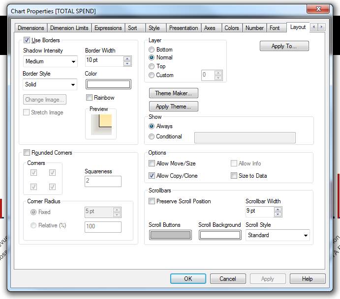Select the Custom layer radio button
Screen dimensions: 340x299
coord(152,75)
